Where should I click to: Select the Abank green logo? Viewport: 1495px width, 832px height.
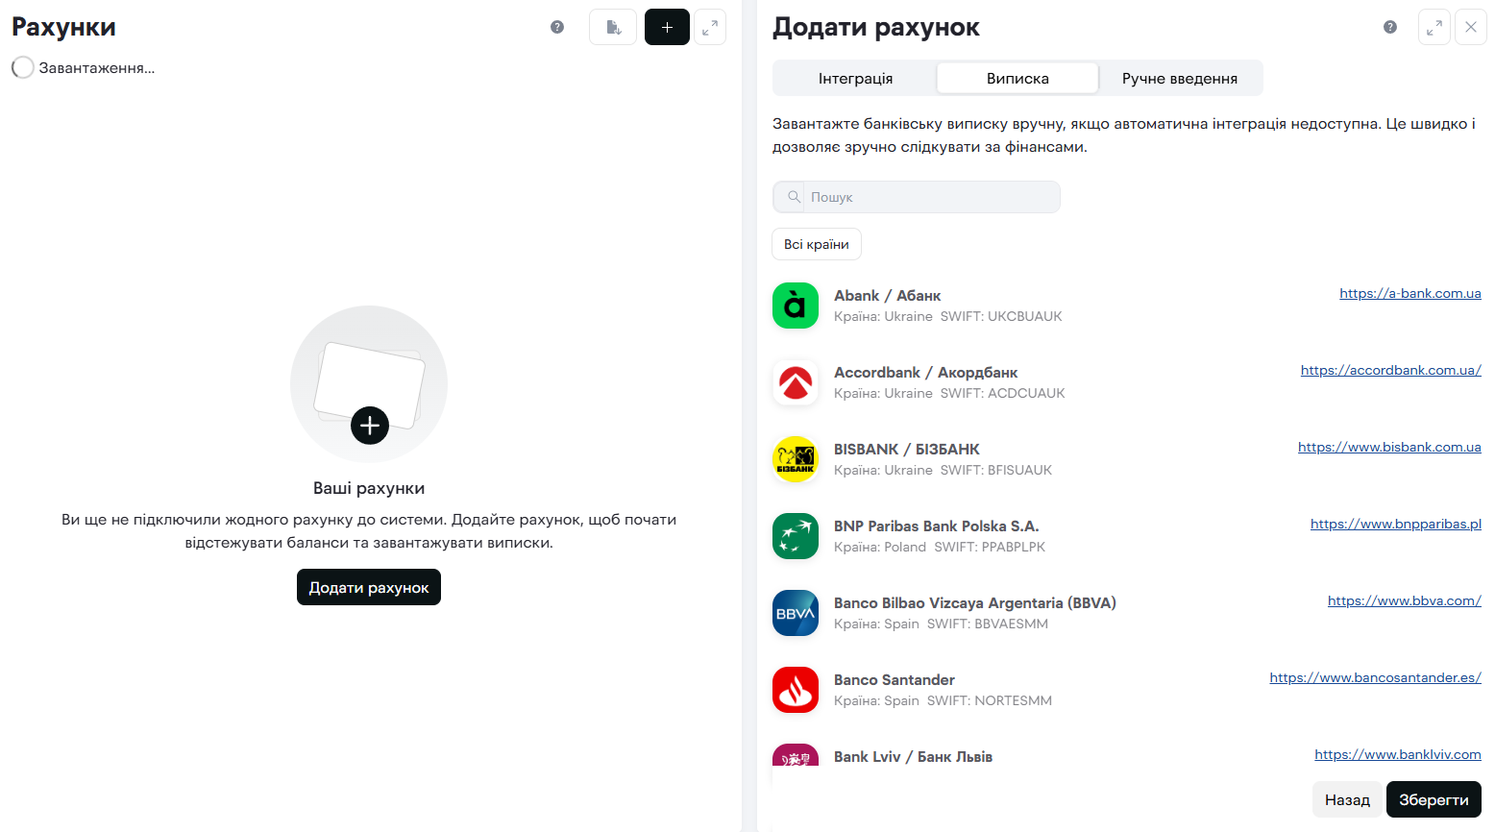[796, 306]
